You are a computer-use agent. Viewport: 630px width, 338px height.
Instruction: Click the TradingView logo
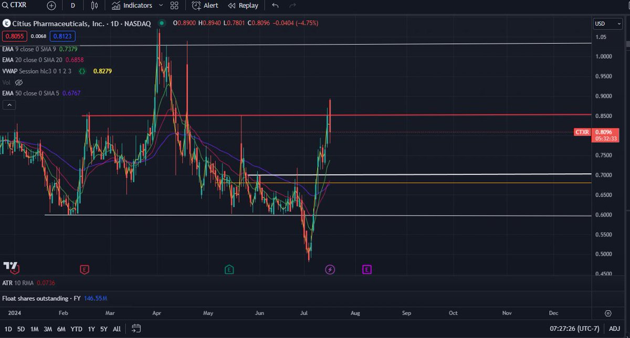(x=10, y=266)
